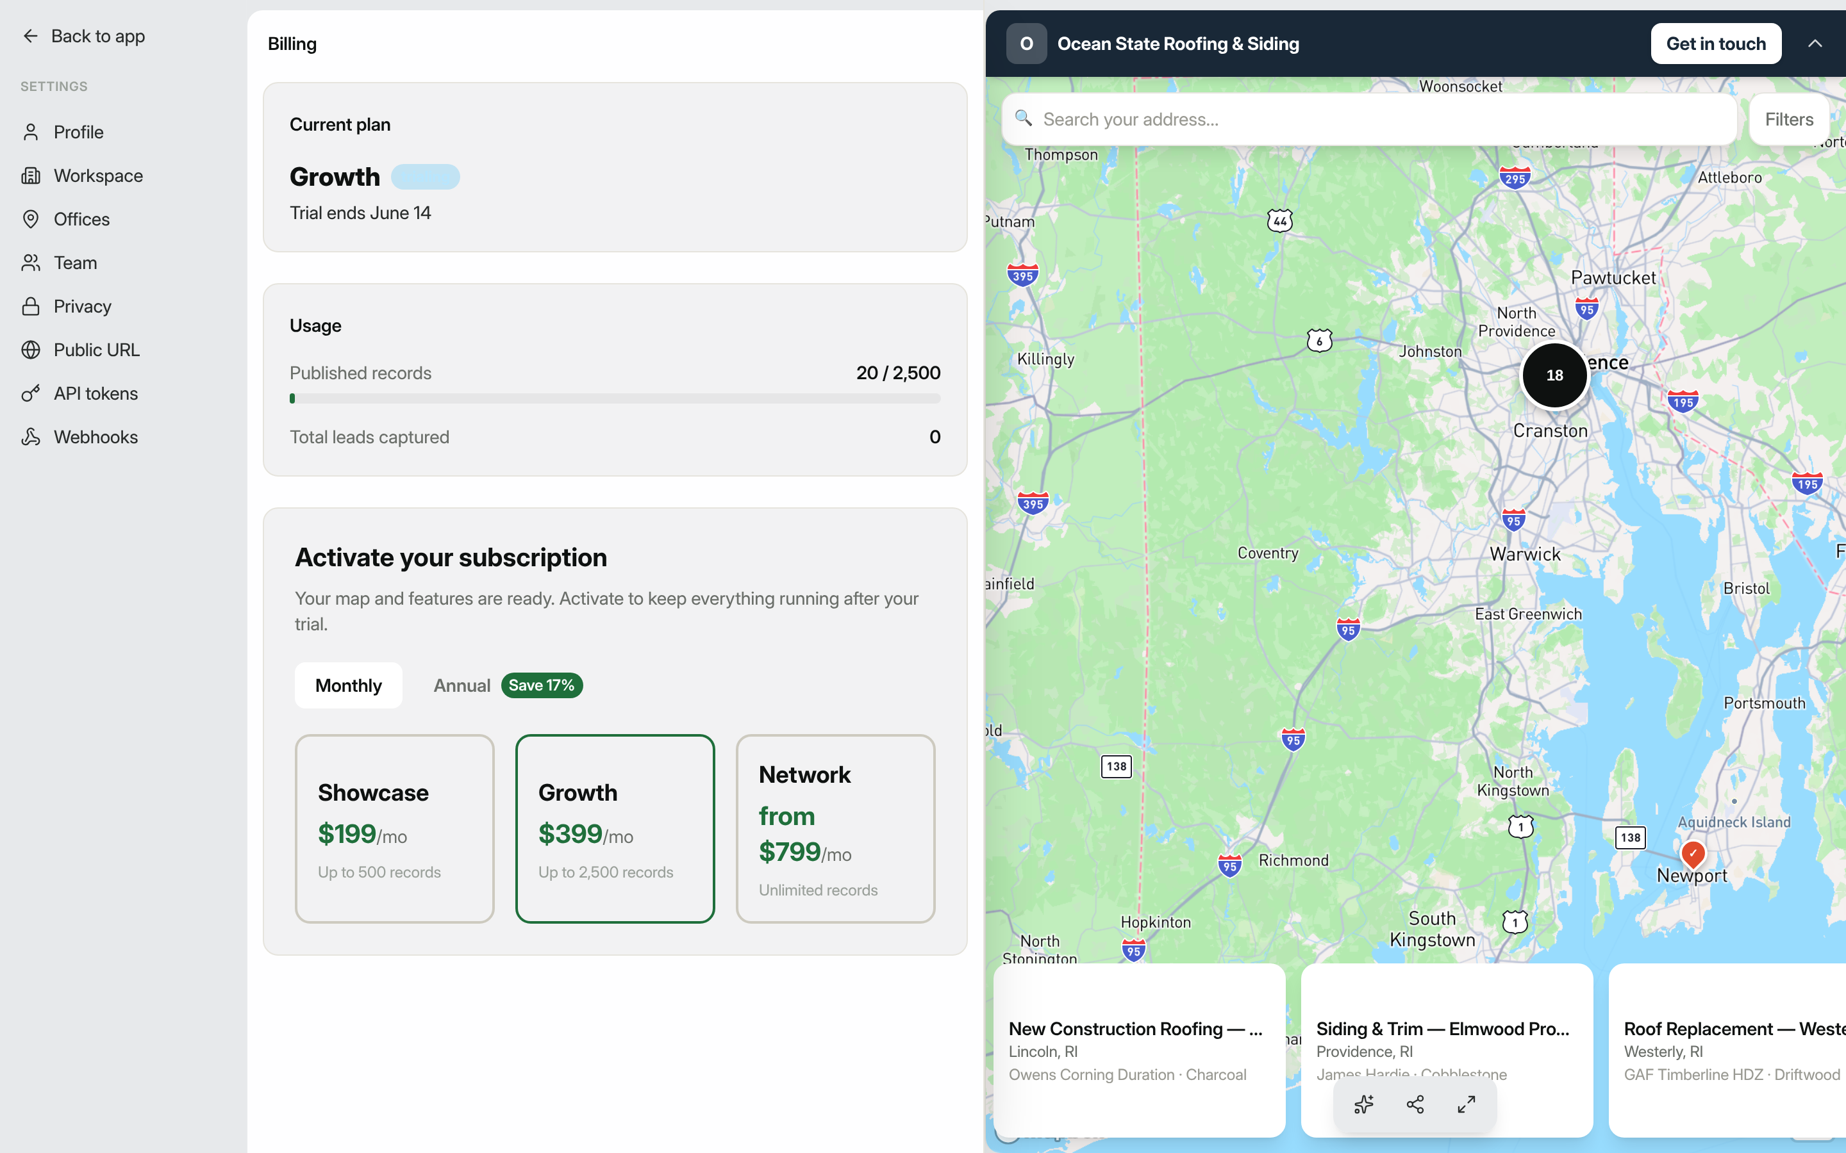The height and width of the screenshot is (1153, 1846).
Task: Click the blue status pill beside Growth
Action: click(425, 177)
